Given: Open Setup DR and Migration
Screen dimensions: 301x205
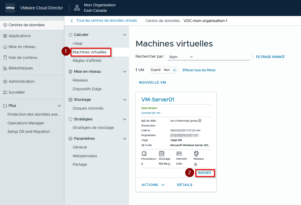Looking at the screenshot, I should [x=29, y=132].
